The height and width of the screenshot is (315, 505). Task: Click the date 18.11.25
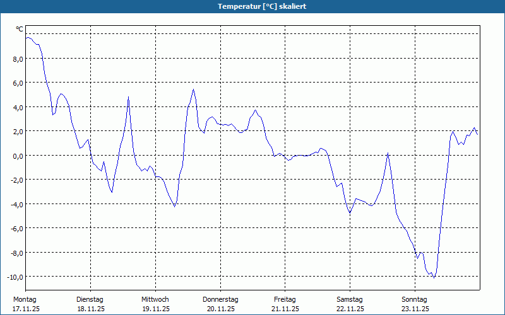click(x=91, y=309)
